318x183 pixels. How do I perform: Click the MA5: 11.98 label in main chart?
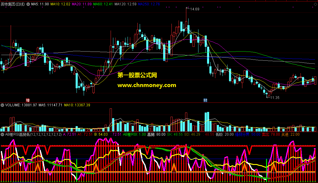tap(40, 4)
